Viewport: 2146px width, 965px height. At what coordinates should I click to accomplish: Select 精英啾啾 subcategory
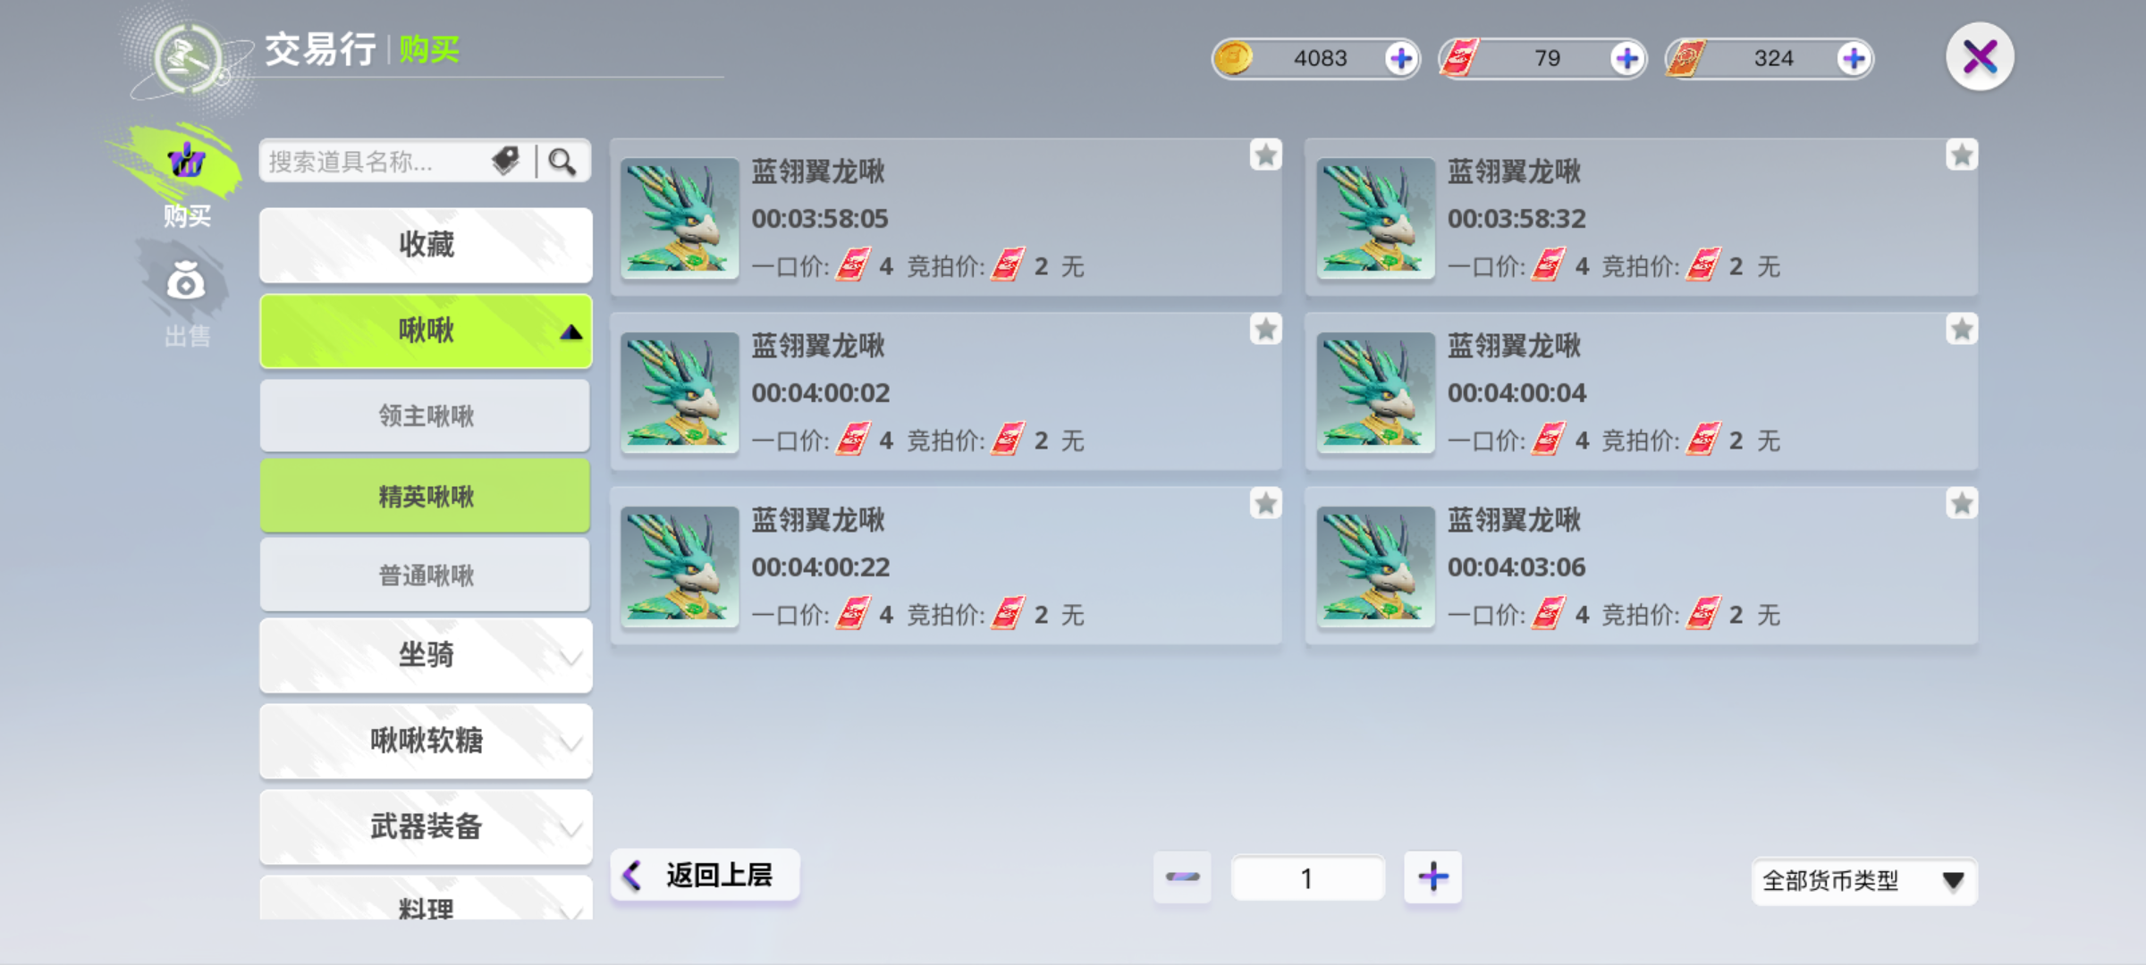tap(426, 496)
